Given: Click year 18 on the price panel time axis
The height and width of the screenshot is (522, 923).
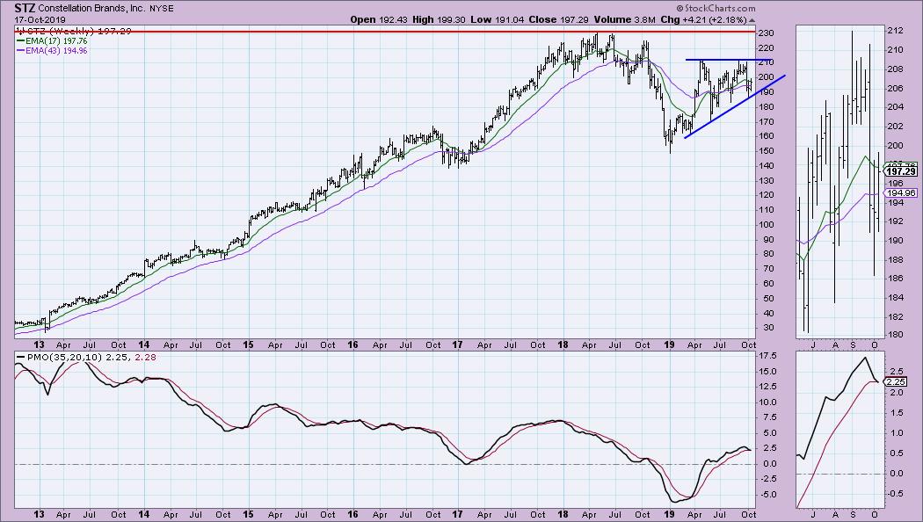Looking at the screenshot, I should point(563,344).
